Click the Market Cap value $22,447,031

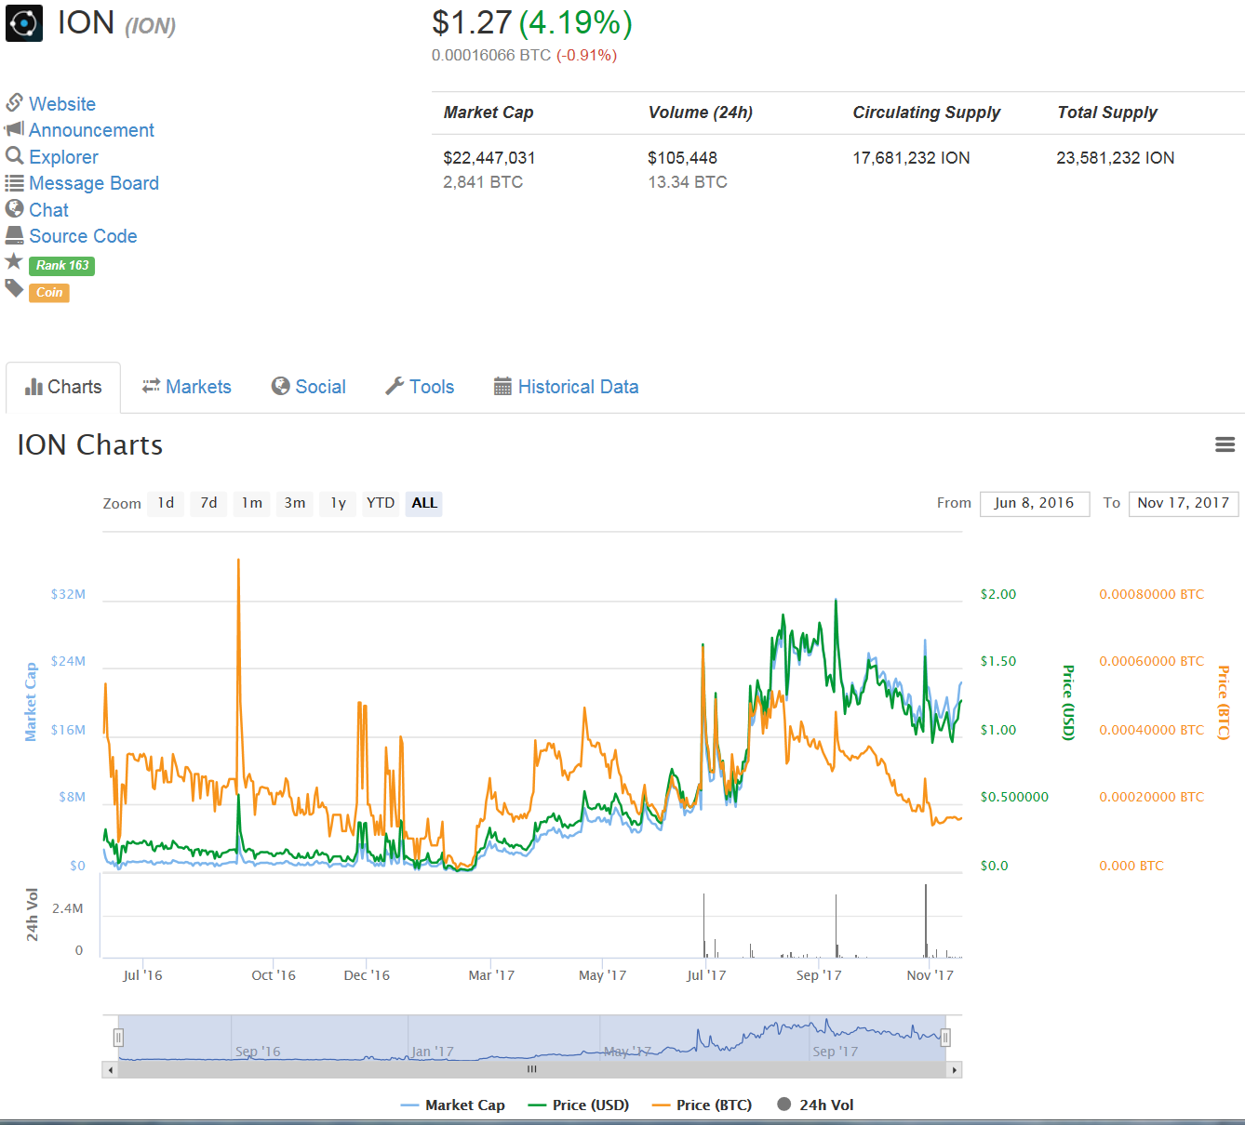pyautogui.click(x=489, y=158)
